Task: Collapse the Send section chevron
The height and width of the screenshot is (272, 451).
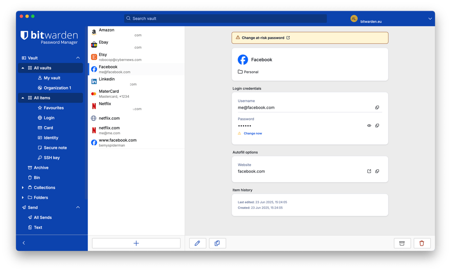Action: (78, 207)
